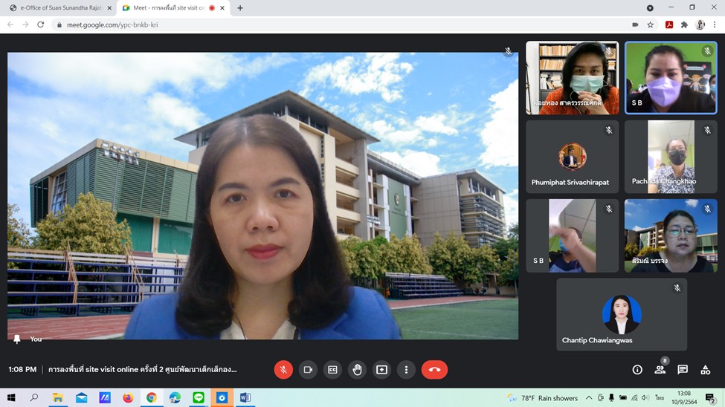Viewport: 725px width, 407px height.
Task: Open a new browser tab
Action: [240, 8]
